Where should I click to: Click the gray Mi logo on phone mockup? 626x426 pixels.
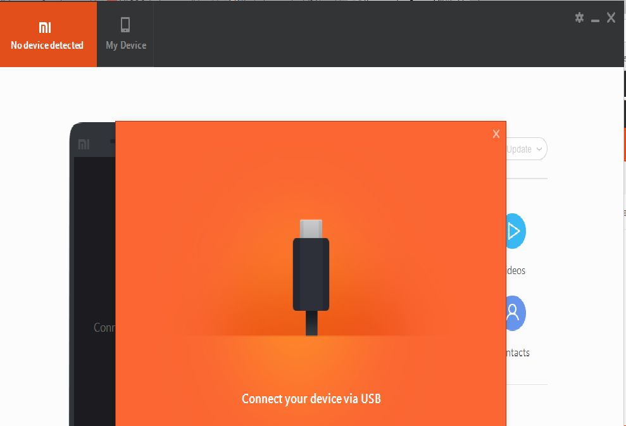pyautogui.click(x=84, y=144)
